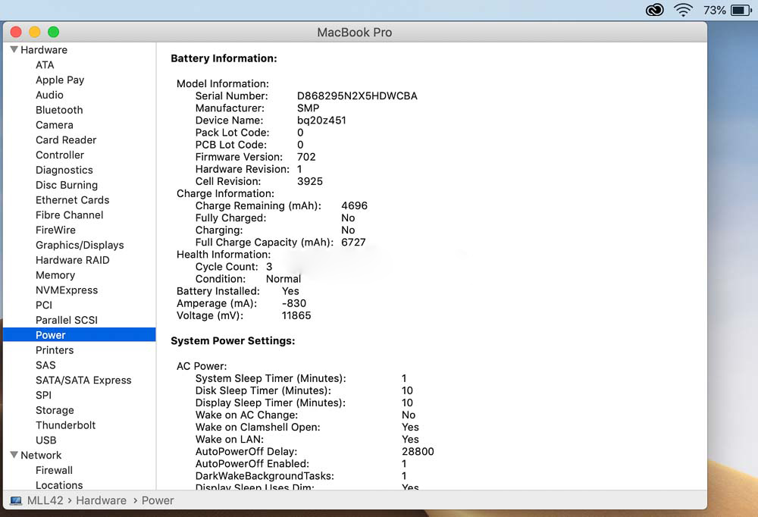Image resolution: width=758 pixels, height=517 pixels.
Task: Select ATA in the sidebar
Action: [45, 64]
